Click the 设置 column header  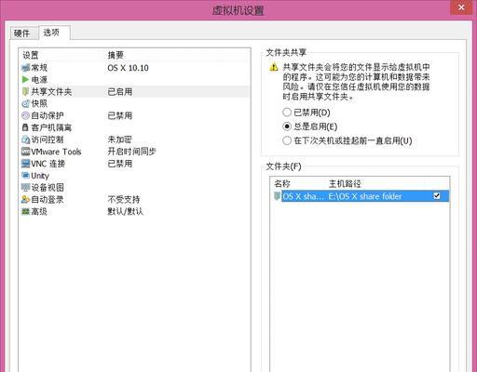[x=31, y=55]
